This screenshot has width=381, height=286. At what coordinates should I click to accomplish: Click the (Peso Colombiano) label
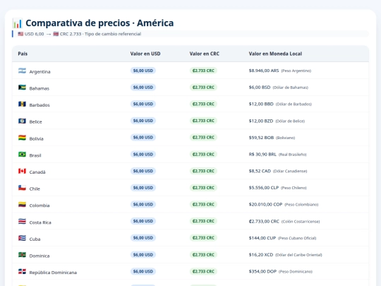click(x=301, y=205)
